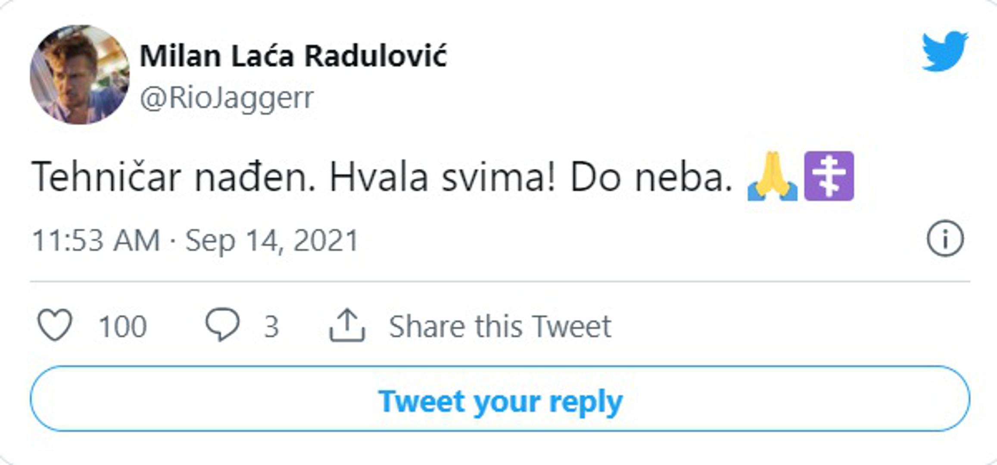
Task: Like the tweet with the heart icon
Action: 55,325
